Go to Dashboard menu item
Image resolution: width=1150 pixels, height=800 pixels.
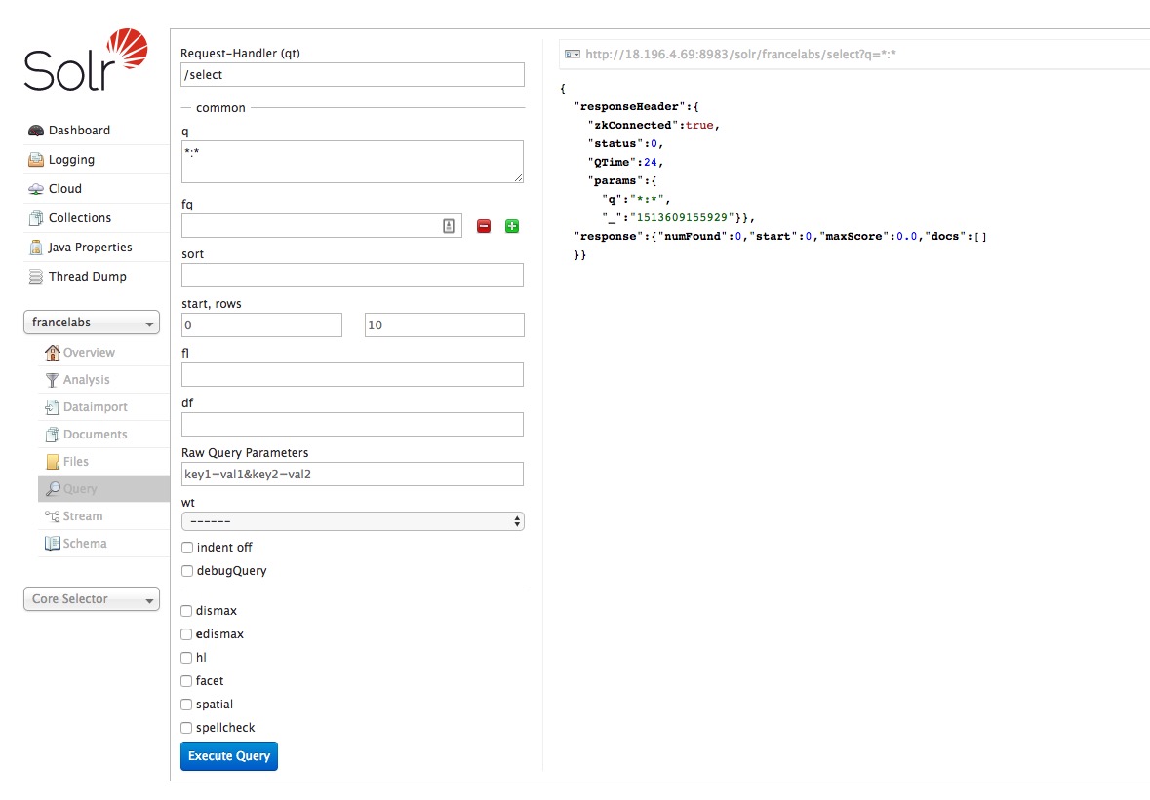pos(79,131)
